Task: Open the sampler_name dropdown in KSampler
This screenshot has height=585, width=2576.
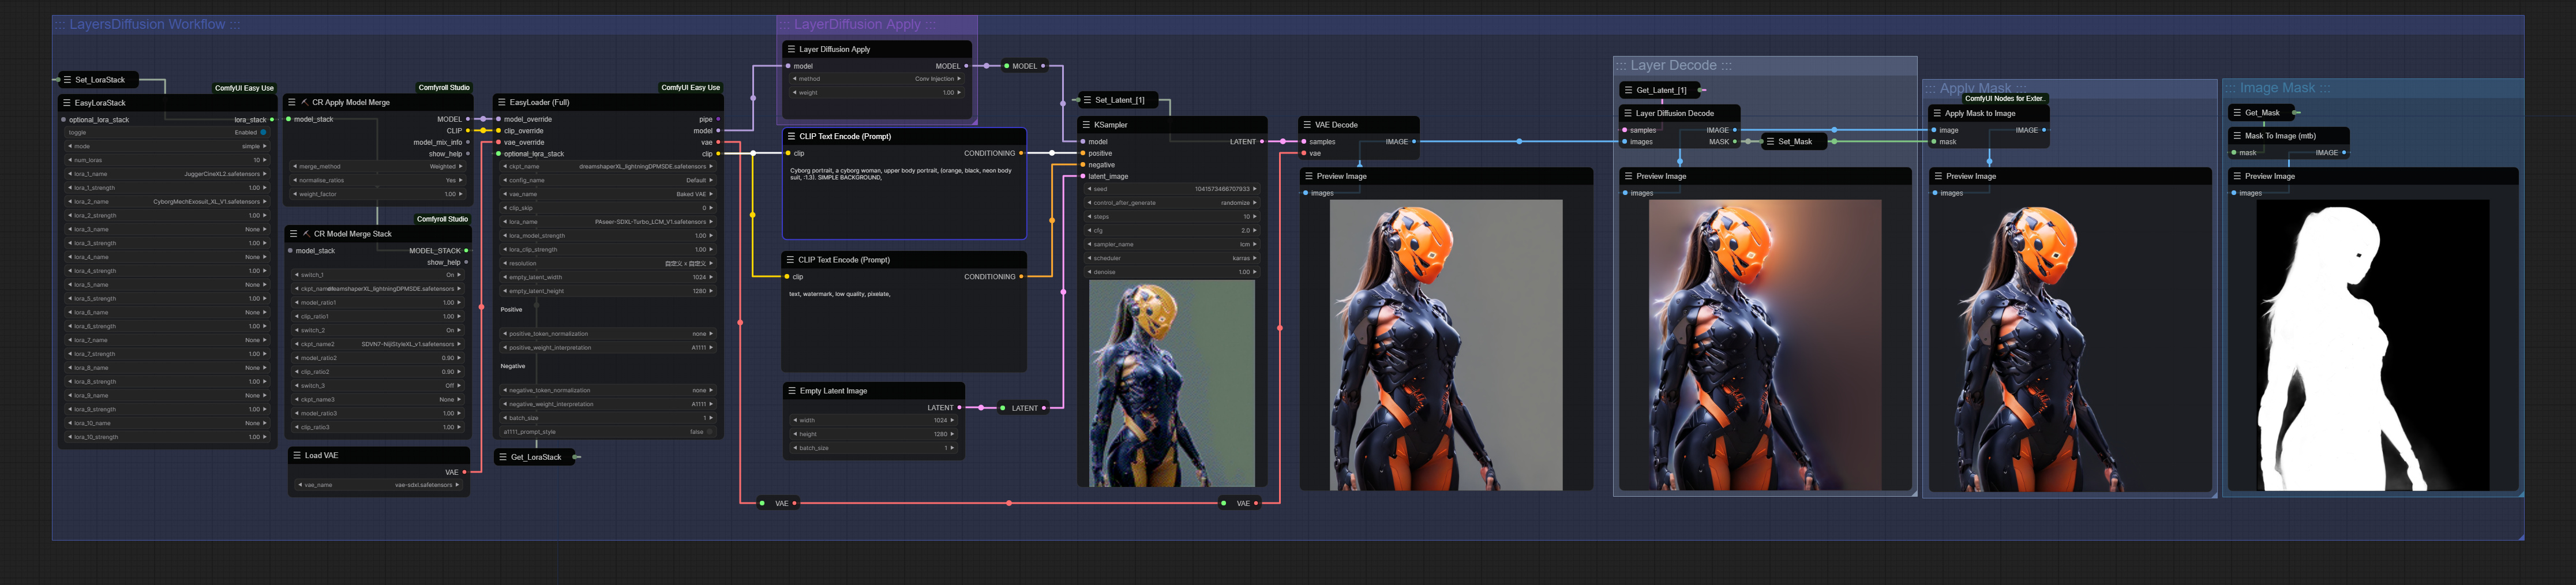Action: tap(1171, 244)
